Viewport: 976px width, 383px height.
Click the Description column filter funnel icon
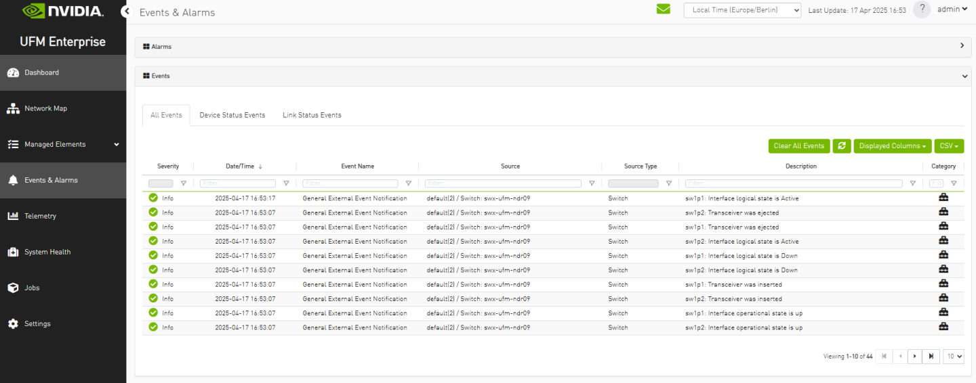[x=912, y=183]
